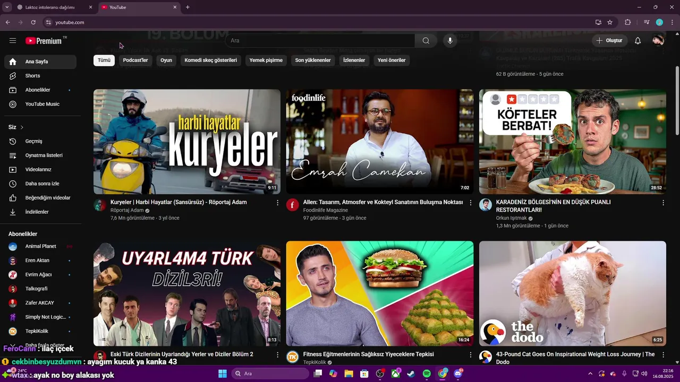
Task: Select the Podcast'ler filter chip
Action: coord(135,60)
